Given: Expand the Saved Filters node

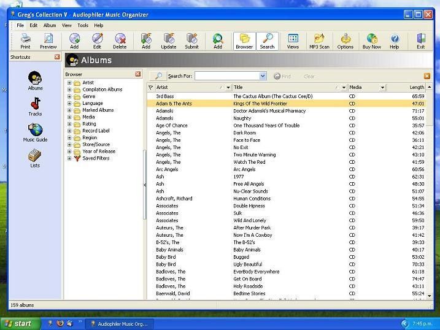Looking at the screenshot, I should (x=69, y=158).
